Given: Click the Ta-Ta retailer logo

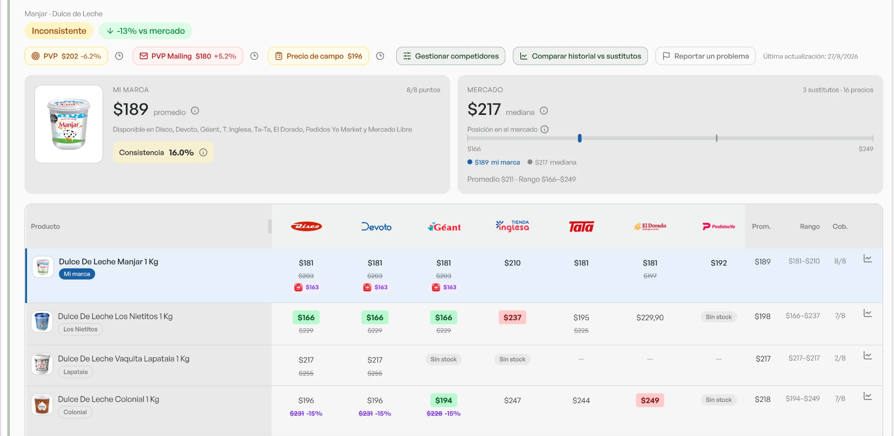Looking at the screenshot, I should 581,226.
